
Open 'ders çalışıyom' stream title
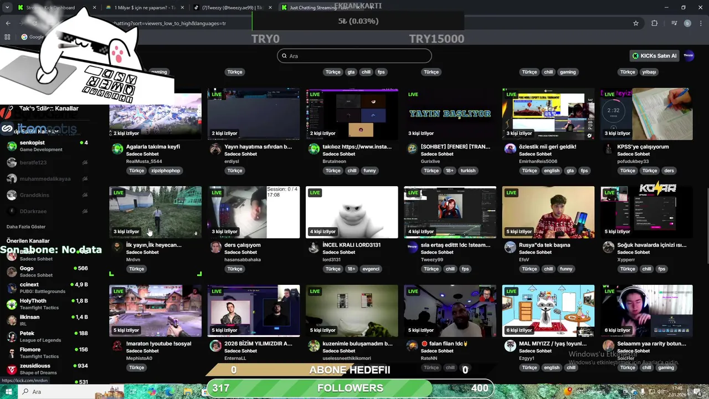tap(242, 245)
